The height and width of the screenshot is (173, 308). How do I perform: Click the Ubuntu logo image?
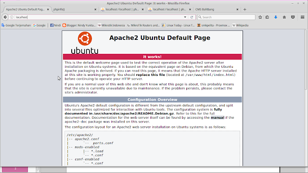[x=85, y=43]
